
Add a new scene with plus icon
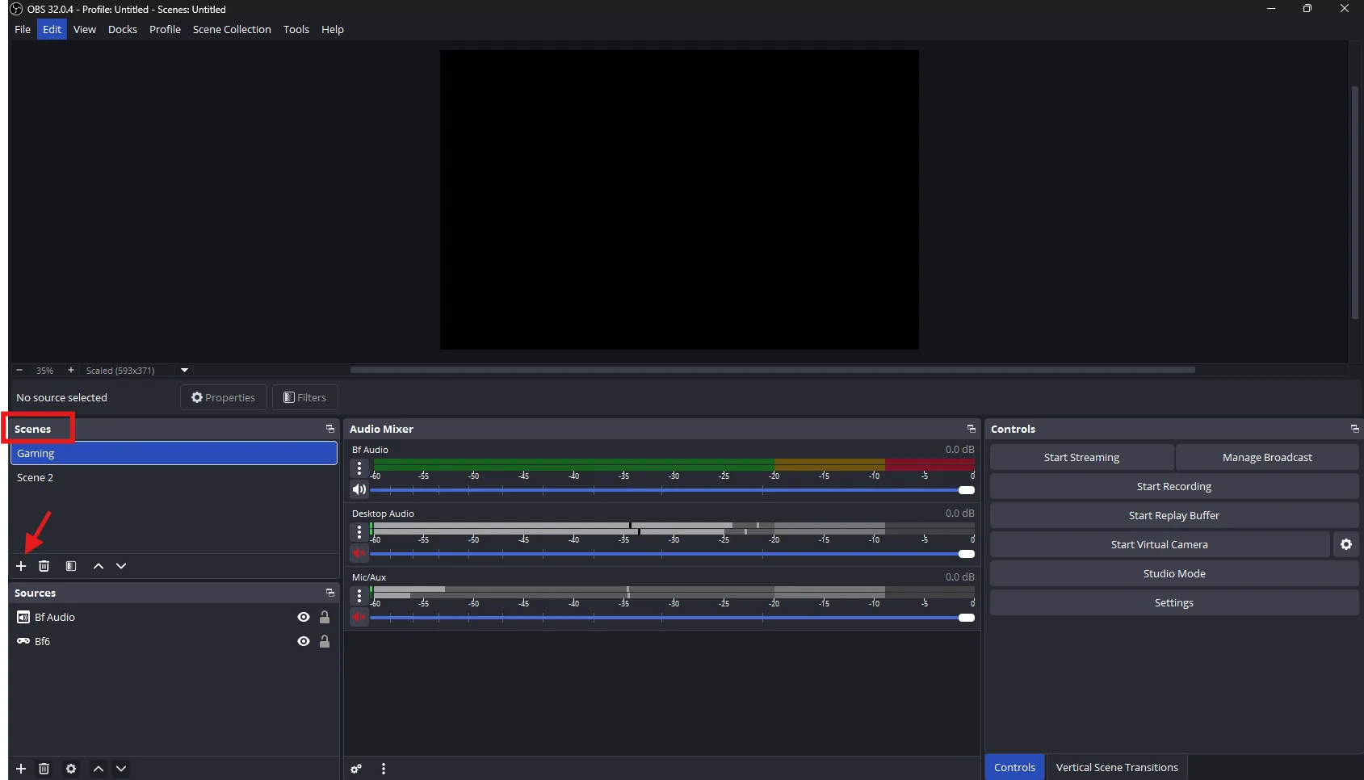click(x=21, y=566)
